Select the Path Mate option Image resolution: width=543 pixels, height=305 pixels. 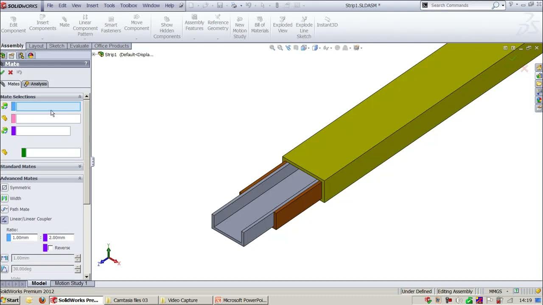pos(15,209)
